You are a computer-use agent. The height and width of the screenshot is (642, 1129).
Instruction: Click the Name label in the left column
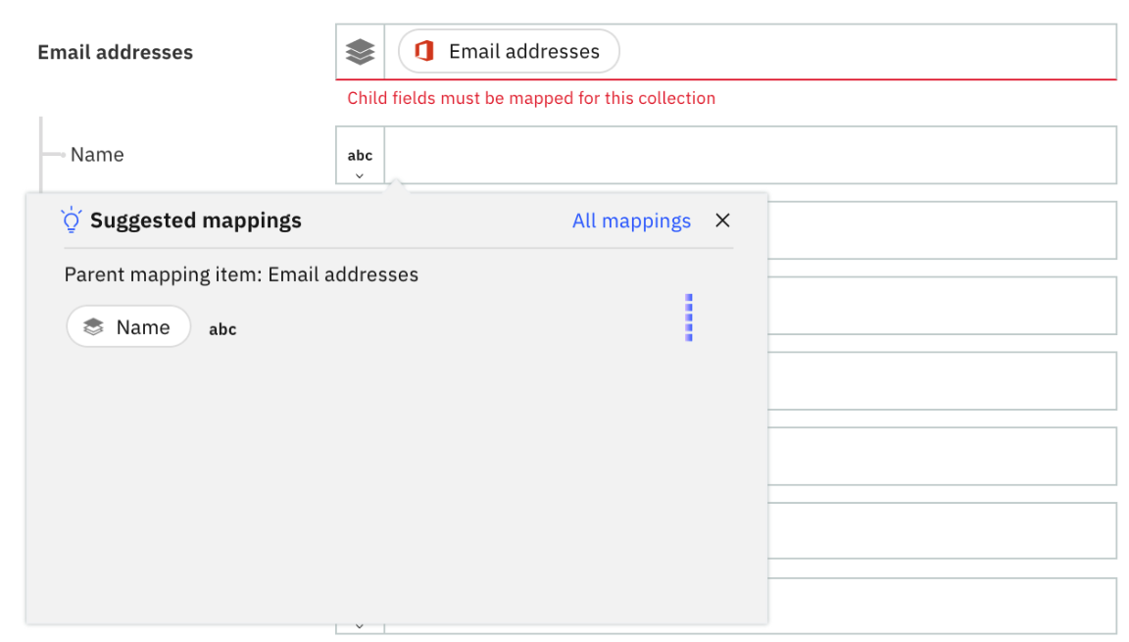pos(97,154)
